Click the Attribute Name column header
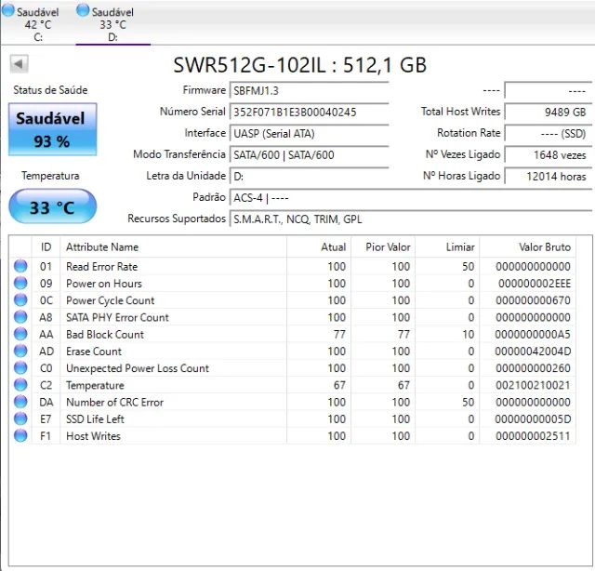595x571 pixels. [174, 247]
